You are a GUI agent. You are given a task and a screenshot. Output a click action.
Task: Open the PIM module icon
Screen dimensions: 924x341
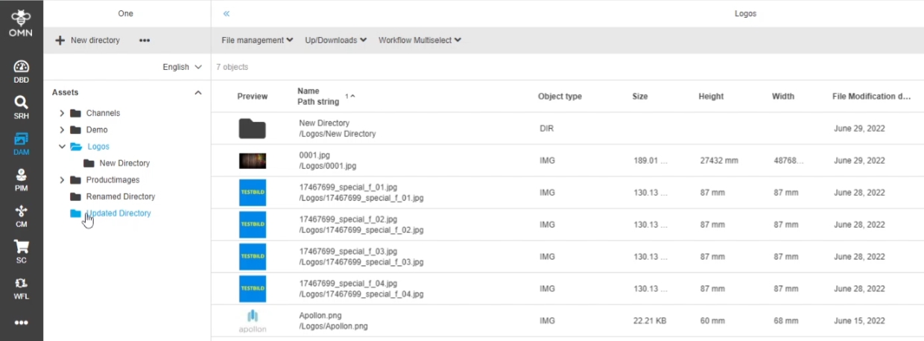(x=21, y=179)
